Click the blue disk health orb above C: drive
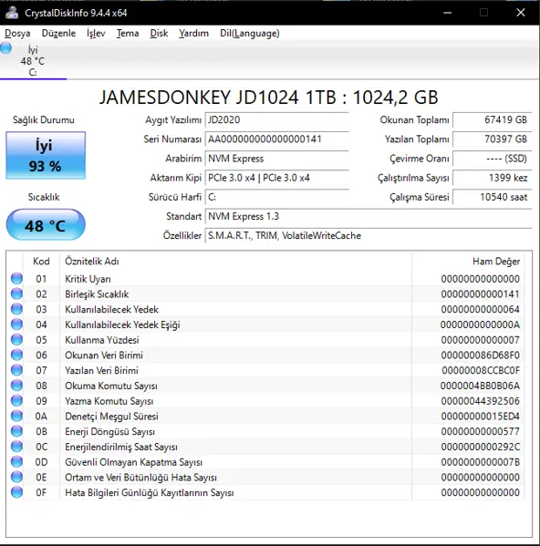Viewport: 540px width, 546px height. coord(5,48)
